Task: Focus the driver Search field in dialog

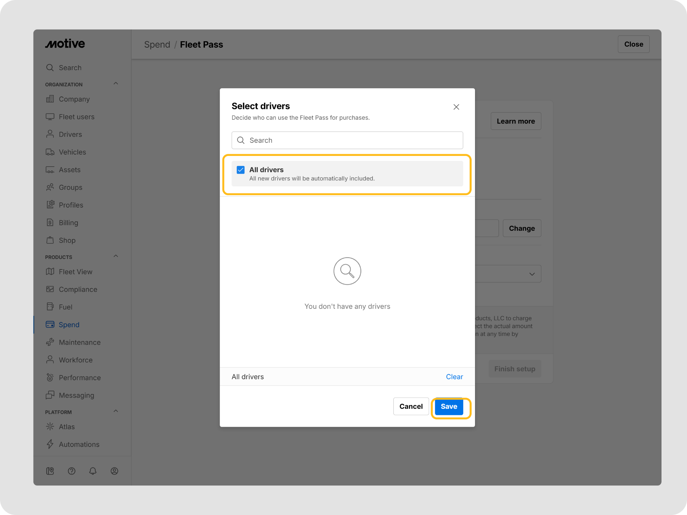Action: (347, 140)
